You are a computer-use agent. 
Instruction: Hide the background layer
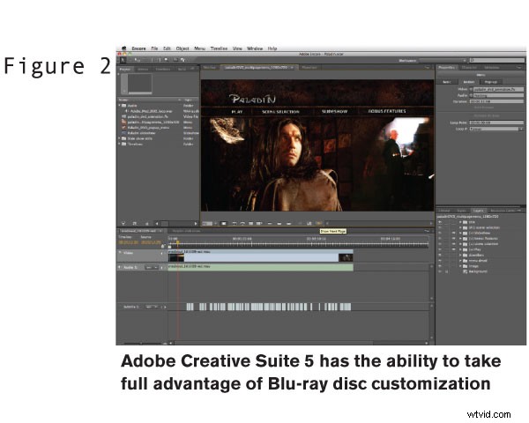(x=440, y=271)
